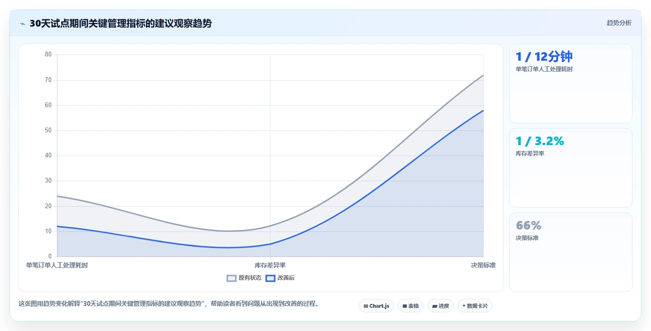
Task: Click the 改善后 line endpoint at 决策标准
Action: click(483, 110)
